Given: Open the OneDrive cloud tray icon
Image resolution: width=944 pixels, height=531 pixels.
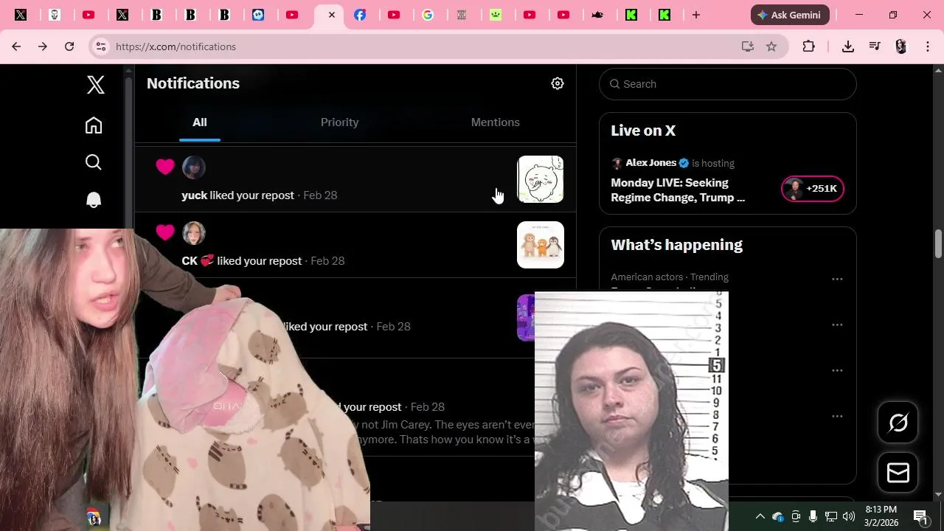Looking at the screenshot, I should tap(778, 516).
